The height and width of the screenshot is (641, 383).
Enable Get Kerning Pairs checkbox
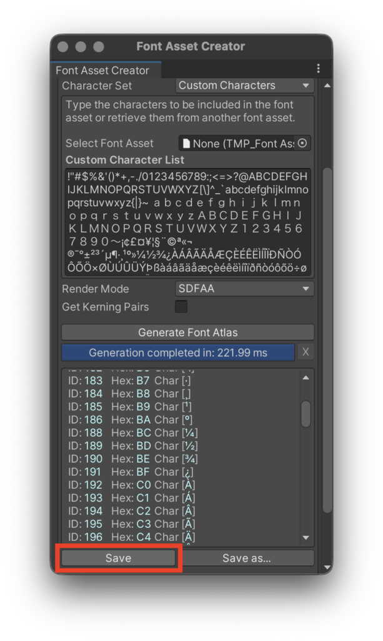(181, 307)
